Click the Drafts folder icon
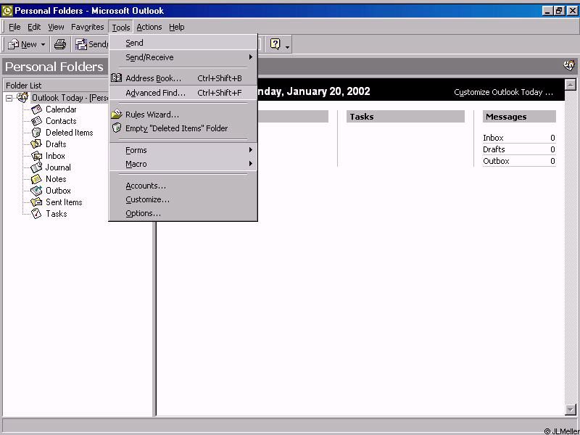This screenshot has width=580, height=435. [36, 144]
